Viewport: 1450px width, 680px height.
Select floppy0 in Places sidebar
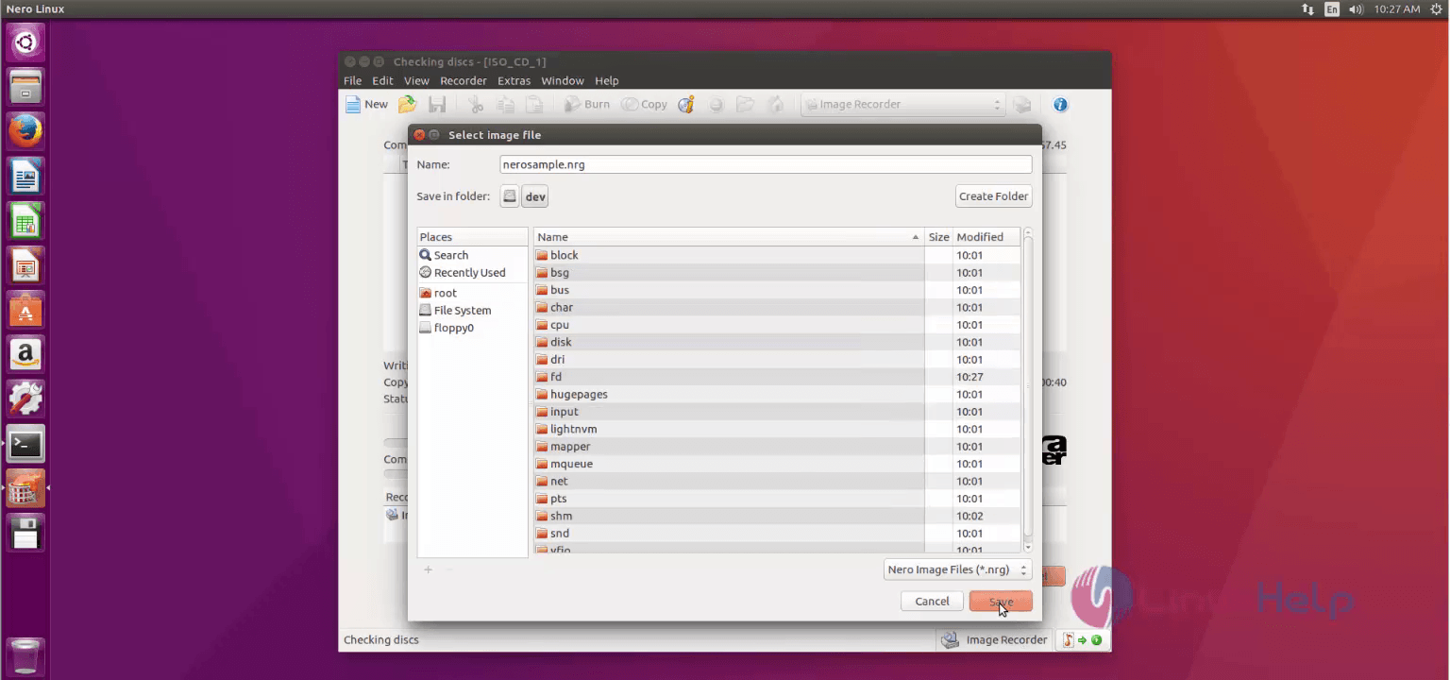pos(473,328)
